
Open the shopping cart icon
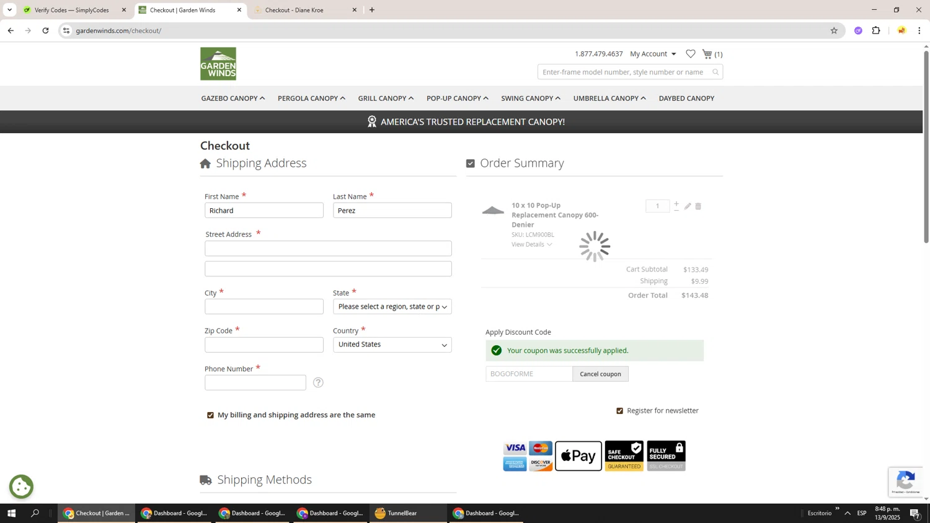(707, 54)
